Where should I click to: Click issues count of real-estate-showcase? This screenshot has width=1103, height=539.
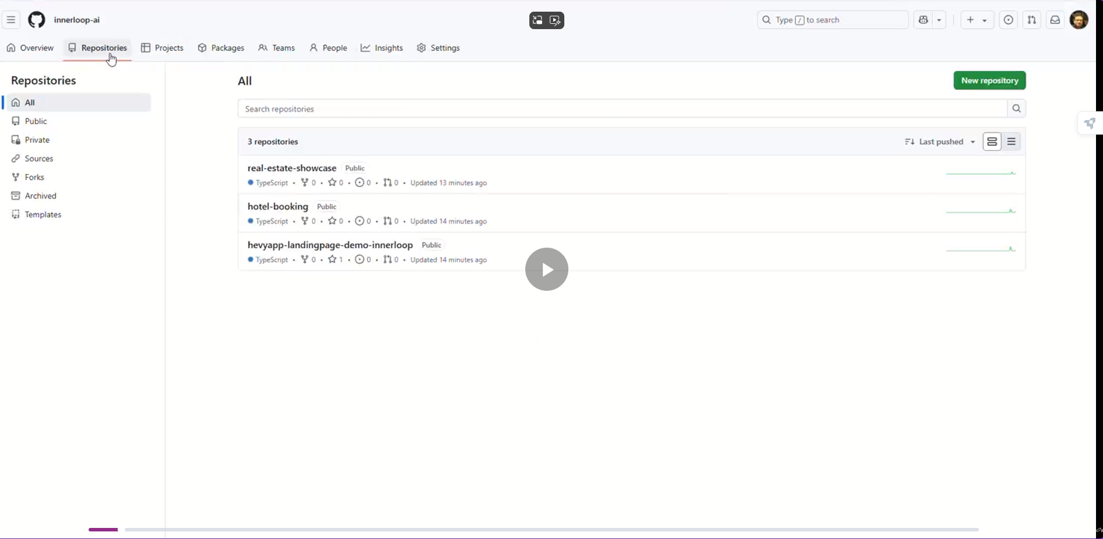[363, 183]
